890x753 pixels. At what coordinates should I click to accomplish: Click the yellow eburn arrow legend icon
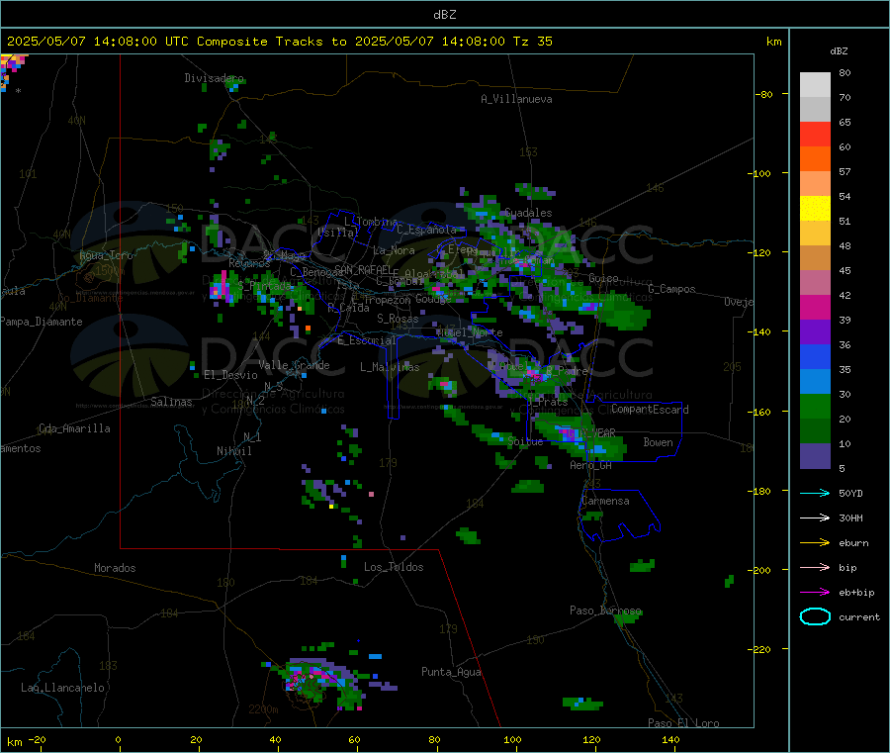[815, 543]
